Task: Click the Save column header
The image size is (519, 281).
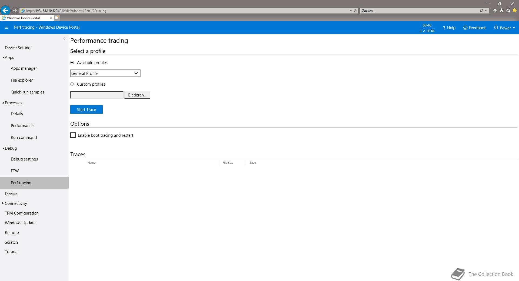Action: 253,163
